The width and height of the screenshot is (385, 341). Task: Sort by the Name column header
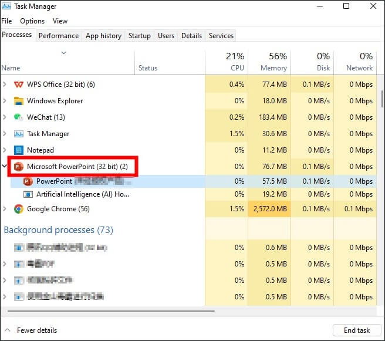tap(11, 68)
